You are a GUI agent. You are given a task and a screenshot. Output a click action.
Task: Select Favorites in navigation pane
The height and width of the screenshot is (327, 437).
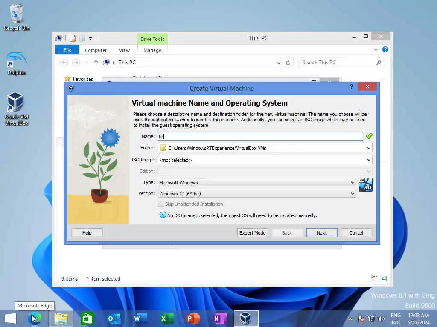83,79
